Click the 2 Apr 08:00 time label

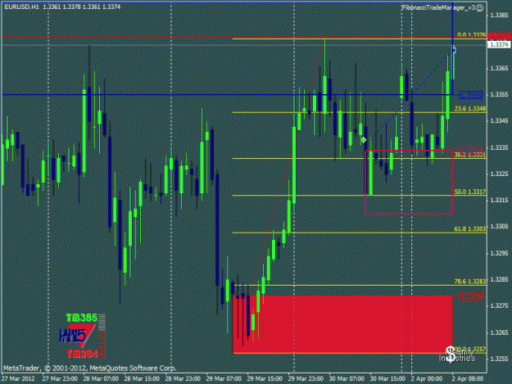point(468,379)
